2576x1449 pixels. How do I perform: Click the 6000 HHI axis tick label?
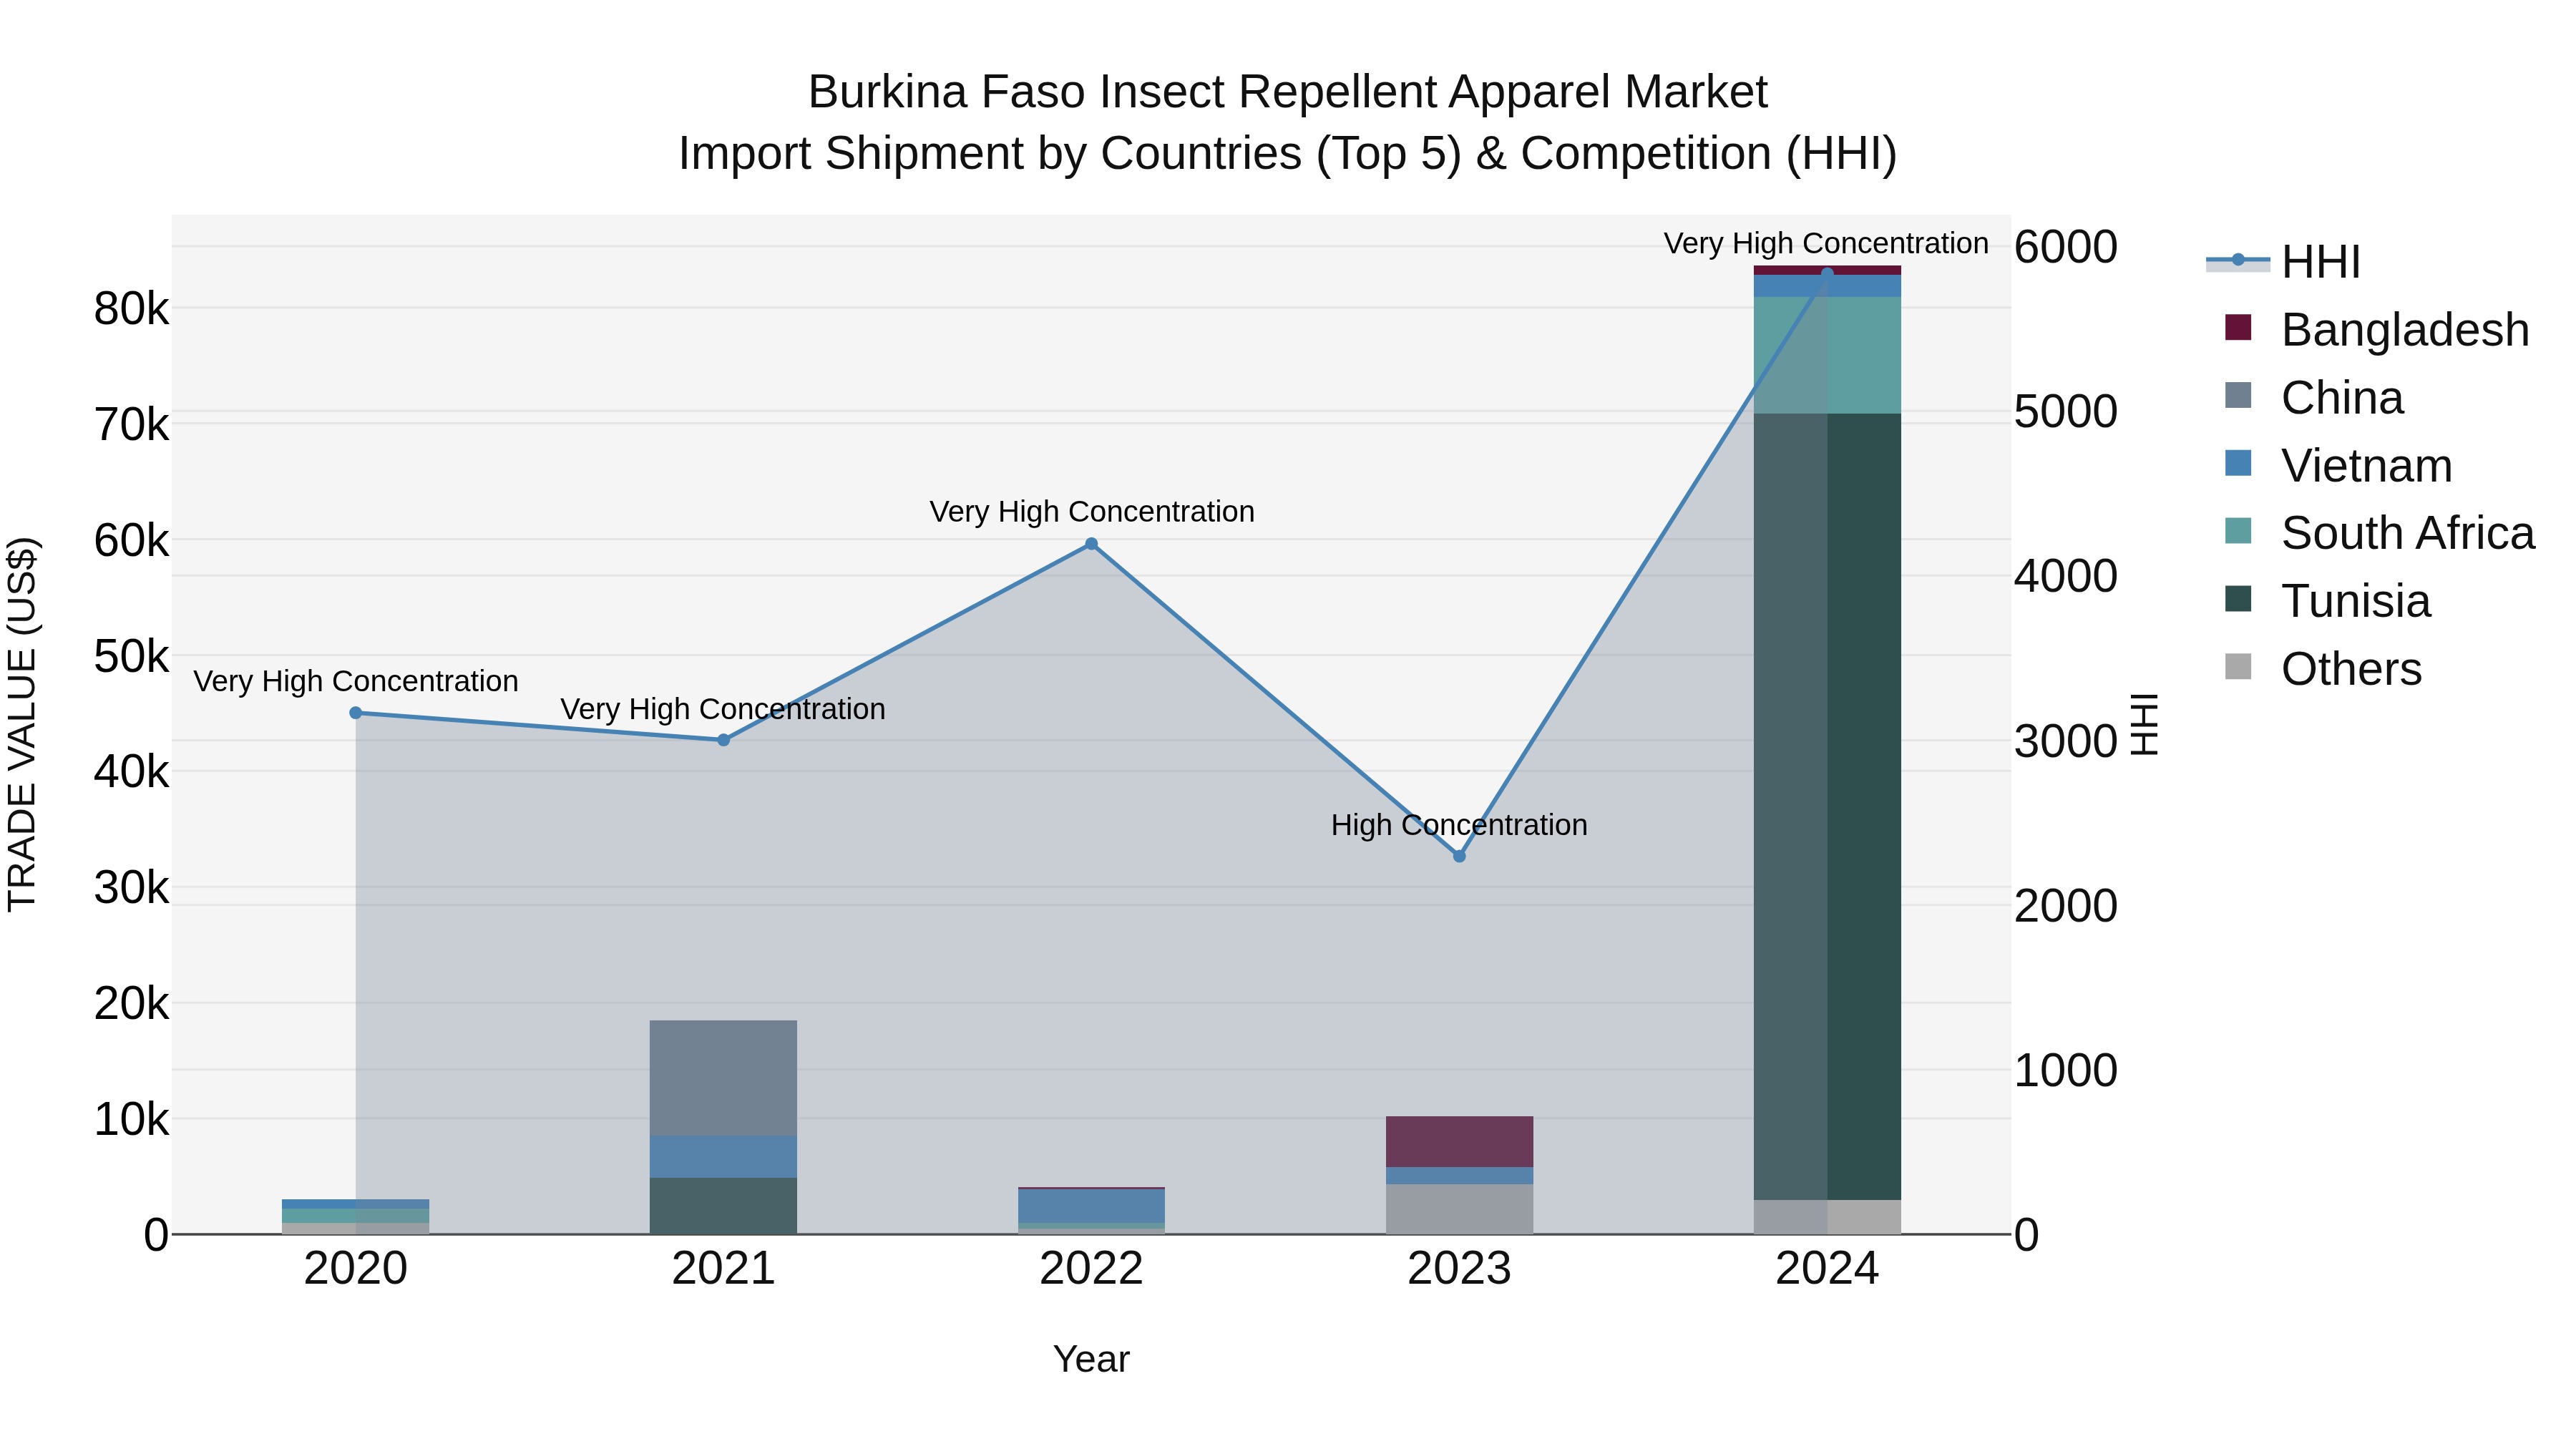click(x=2066, y=247)
